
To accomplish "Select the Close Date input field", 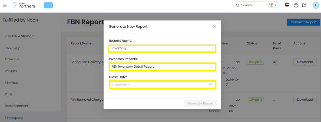I will [x=162, y=85].
